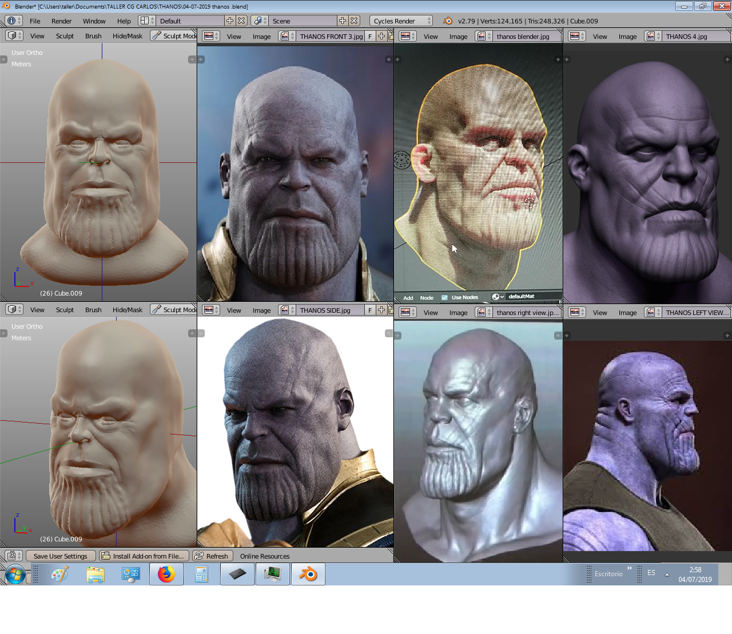Open Brush menu in top viewport
The width and height of the screenshot is (732, 634).
(x=93, y=35)
